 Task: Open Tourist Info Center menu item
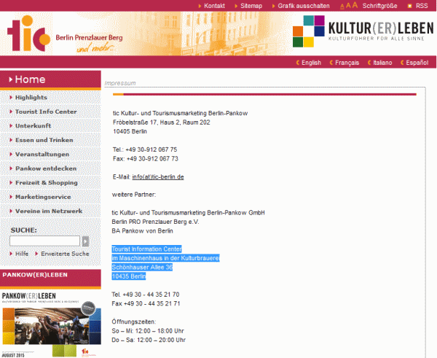46,112
